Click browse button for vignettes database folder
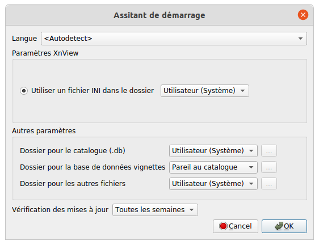 tap(269, 167)
